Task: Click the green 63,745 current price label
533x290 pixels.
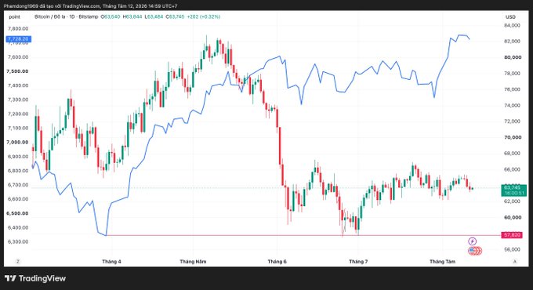Action: coord(513,190)
